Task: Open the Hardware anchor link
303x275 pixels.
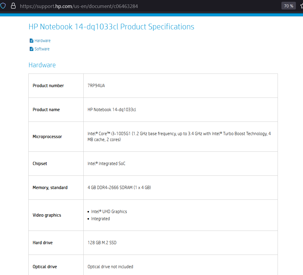Action: 43,41
